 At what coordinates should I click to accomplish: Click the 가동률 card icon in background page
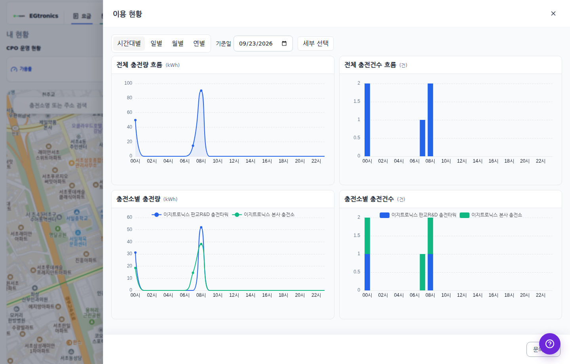(14, 69)
